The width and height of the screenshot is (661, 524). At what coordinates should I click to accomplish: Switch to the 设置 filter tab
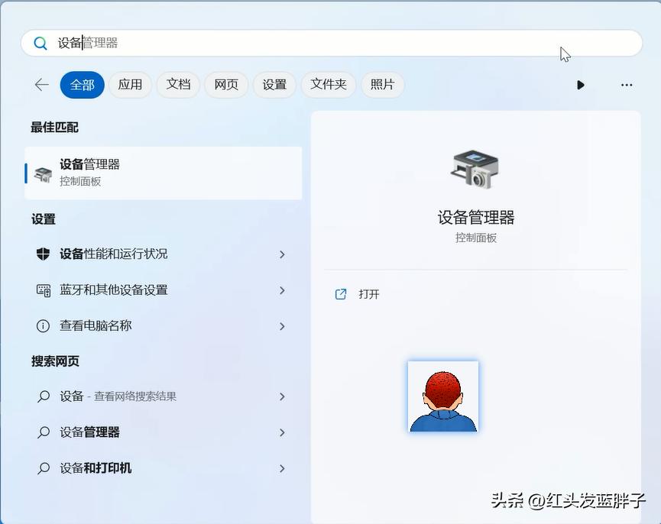pos(274,85)
